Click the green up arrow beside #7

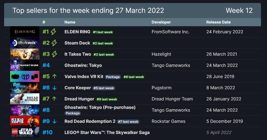(54, 99)
